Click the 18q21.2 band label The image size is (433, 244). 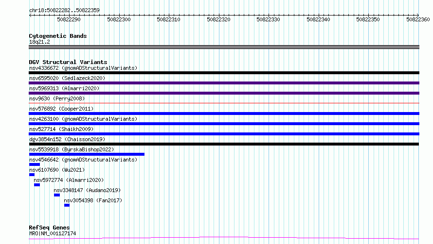pyautogui.click(x=39, y=42)
